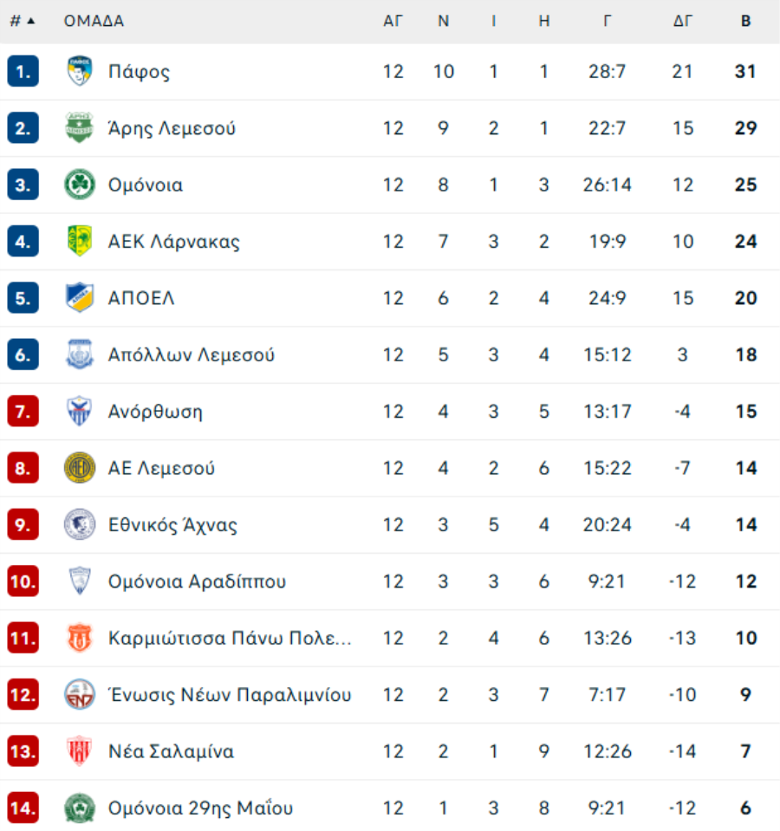Open the Ομόνοια Αραδίππου team link
780x831 pixels.
point(197,581)
